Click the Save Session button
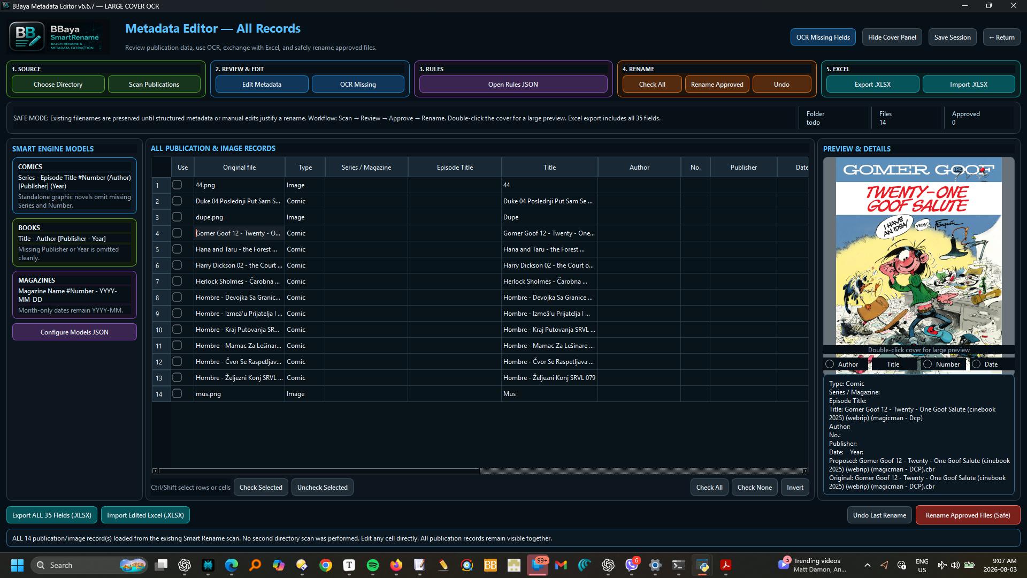Screen dimensions: 1027x578 pos(952,37)
